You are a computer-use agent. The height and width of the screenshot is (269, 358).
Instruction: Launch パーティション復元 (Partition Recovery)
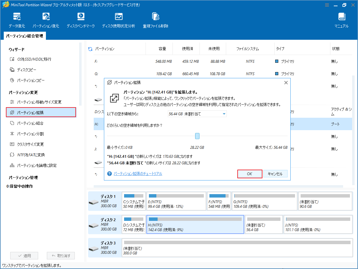(x=46, y=19)
